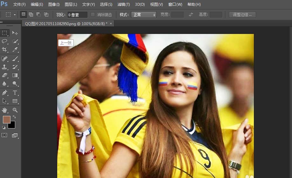Select the Rectangular Marquee tool
Image resolution: width=292 pixels, height=178 pixels.
[5, 33]
